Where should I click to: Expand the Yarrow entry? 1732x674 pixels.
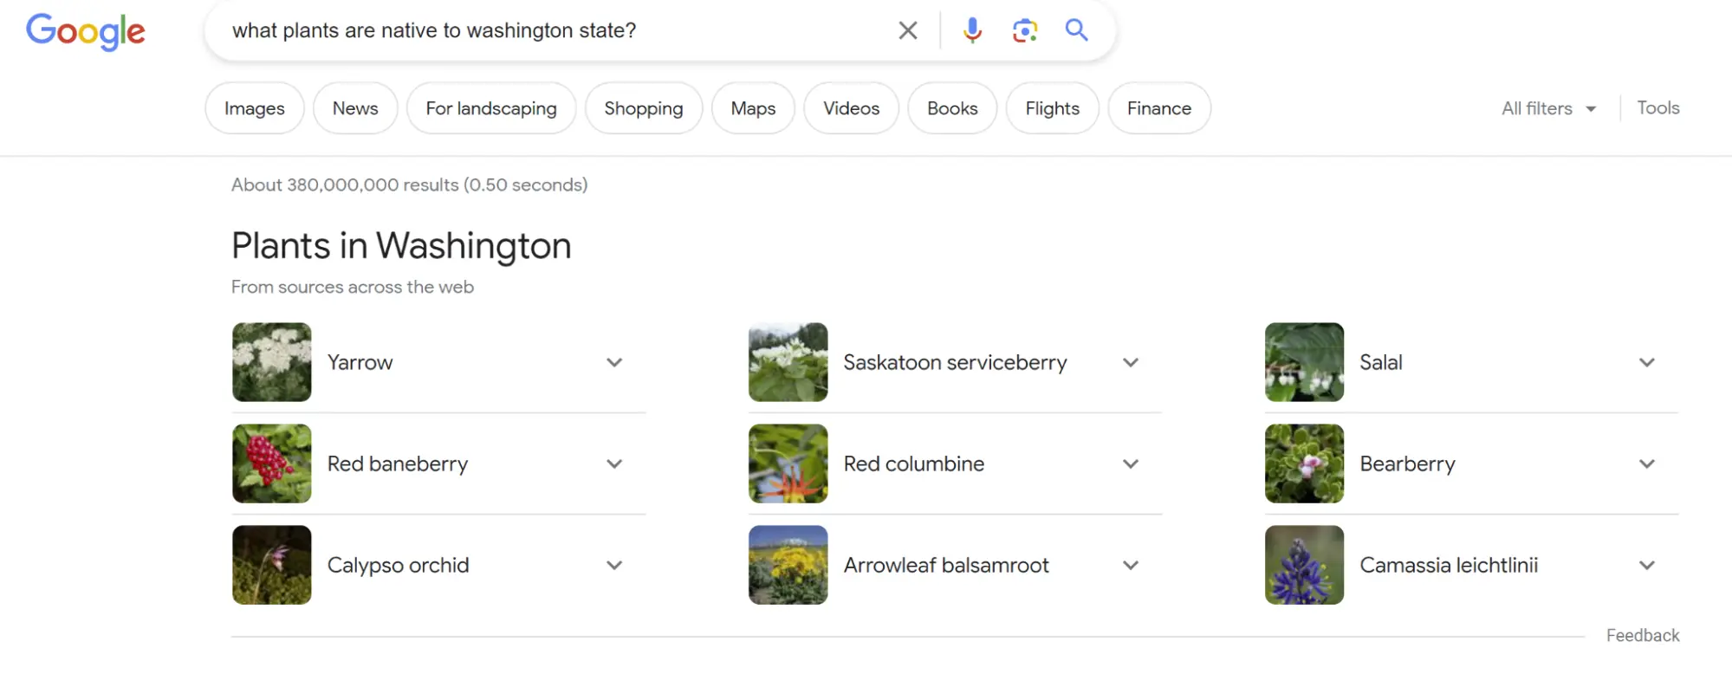[x=614, y=363]
